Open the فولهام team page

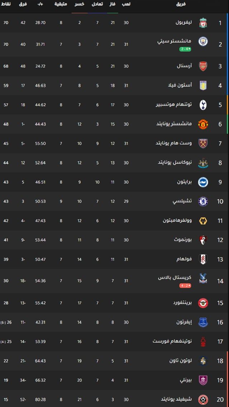[x=184, y=259]
